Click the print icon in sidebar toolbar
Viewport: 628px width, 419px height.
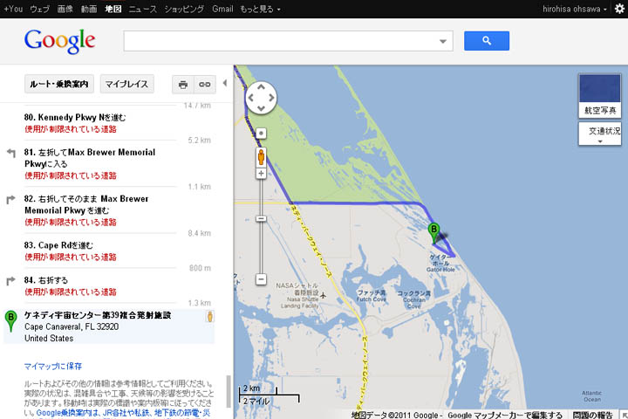[183, 85]
